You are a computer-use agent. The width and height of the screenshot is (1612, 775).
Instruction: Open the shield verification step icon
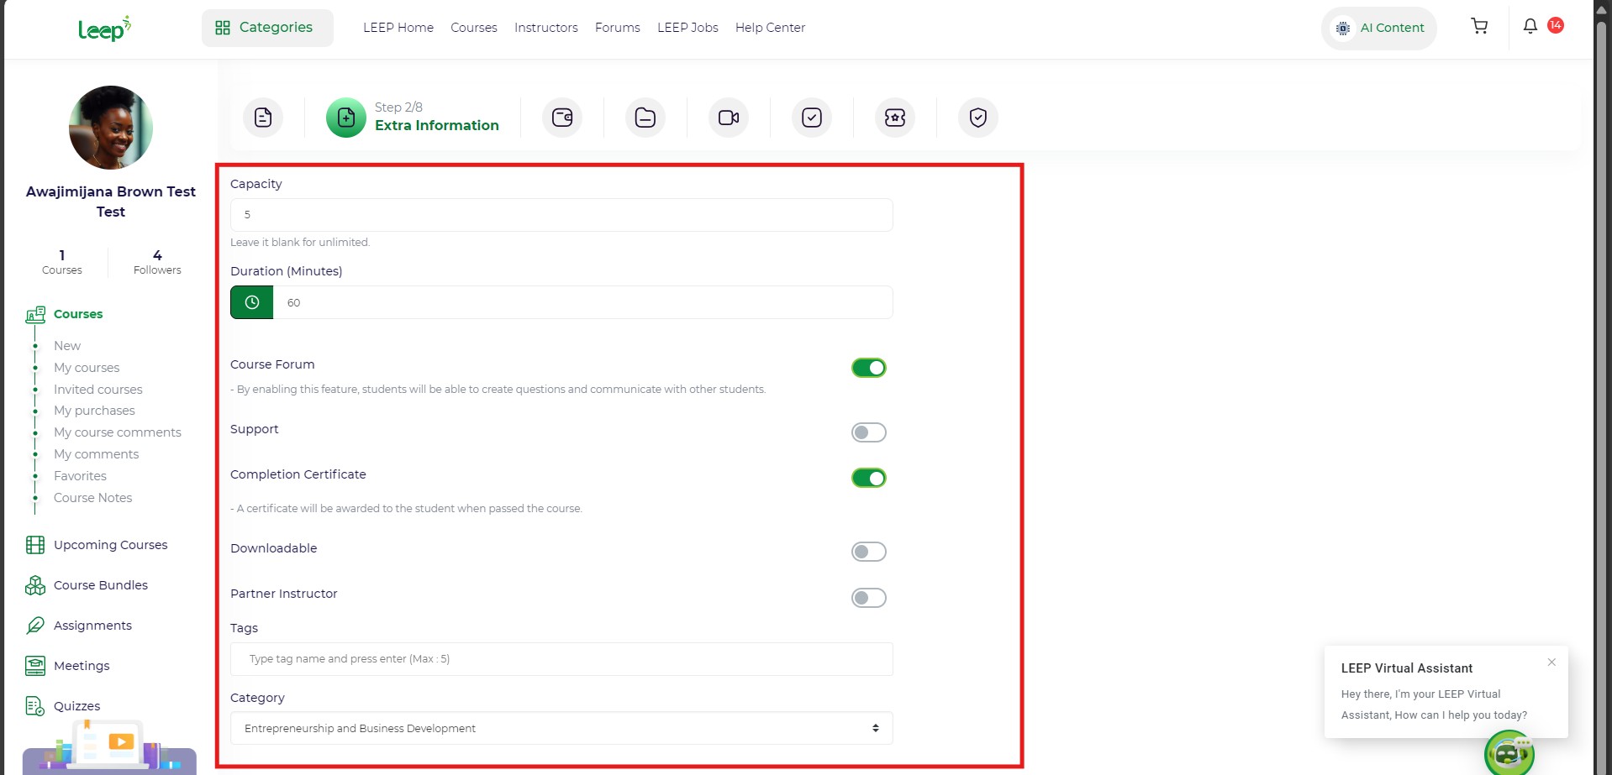[x=977, y=118]
